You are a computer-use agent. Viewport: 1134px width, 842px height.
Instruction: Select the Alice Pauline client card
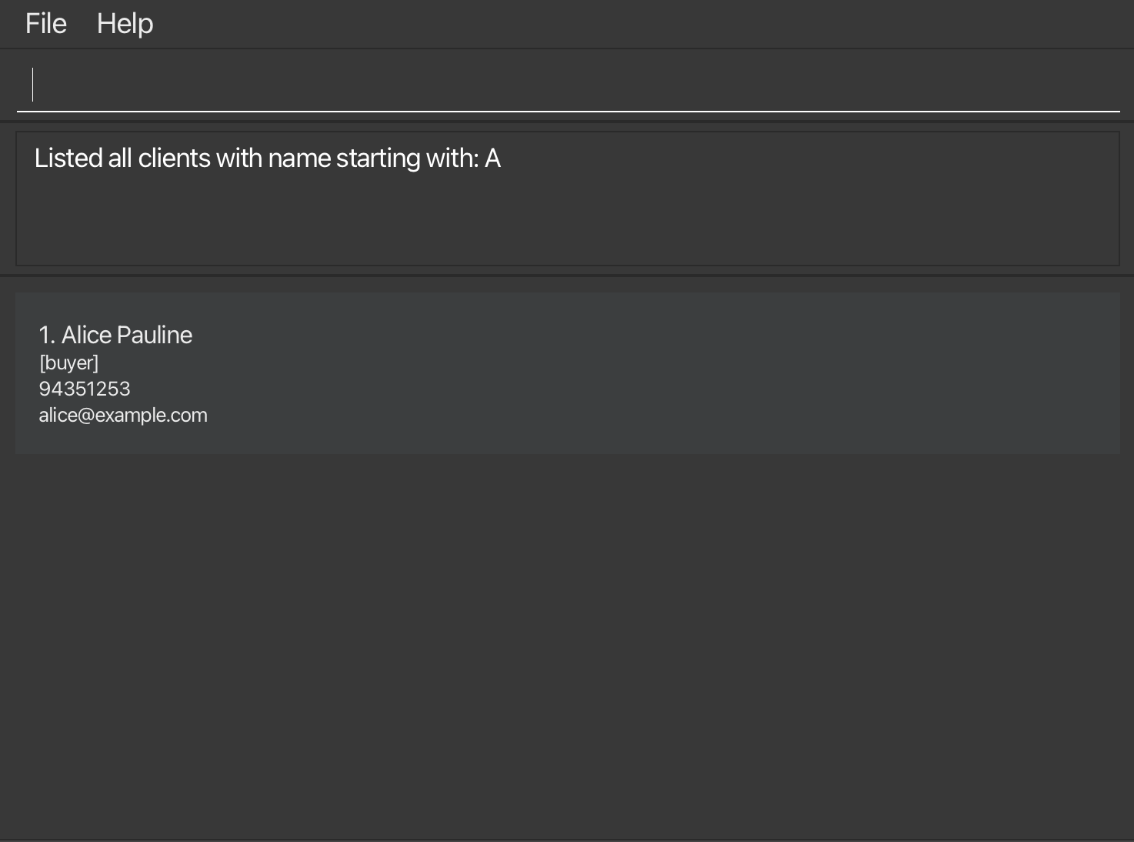[568, 373]
